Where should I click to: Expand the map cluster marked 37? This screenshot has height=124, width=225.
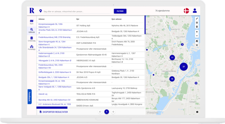click(184, 67)
